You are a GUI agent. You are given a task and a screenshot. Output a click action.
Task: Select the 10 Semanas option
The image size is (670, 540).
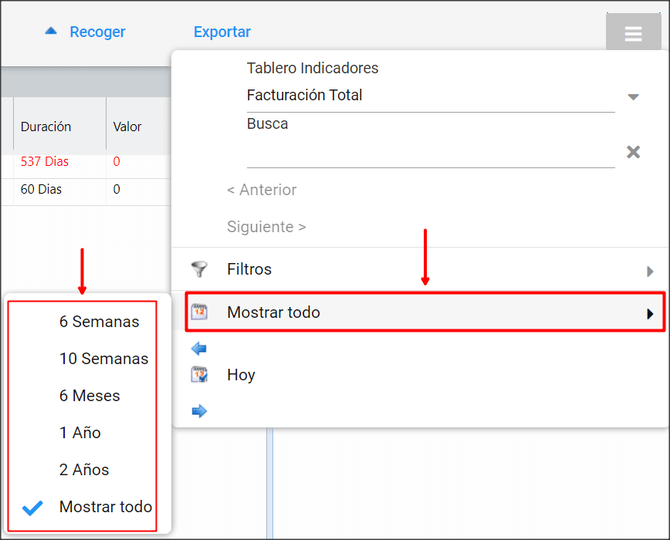tap(104, 359)
